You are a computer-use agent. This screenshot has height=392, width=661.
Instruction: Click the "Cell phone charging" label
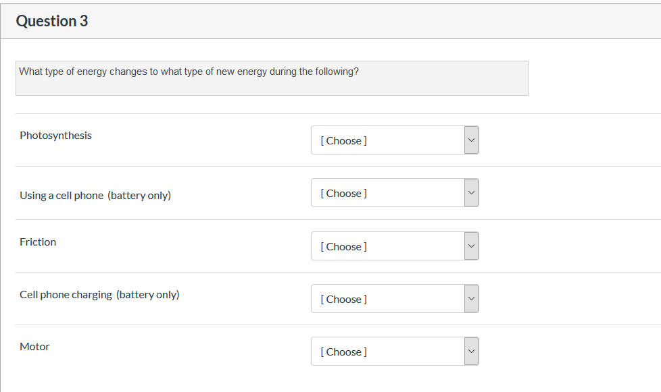click(66, 295)
